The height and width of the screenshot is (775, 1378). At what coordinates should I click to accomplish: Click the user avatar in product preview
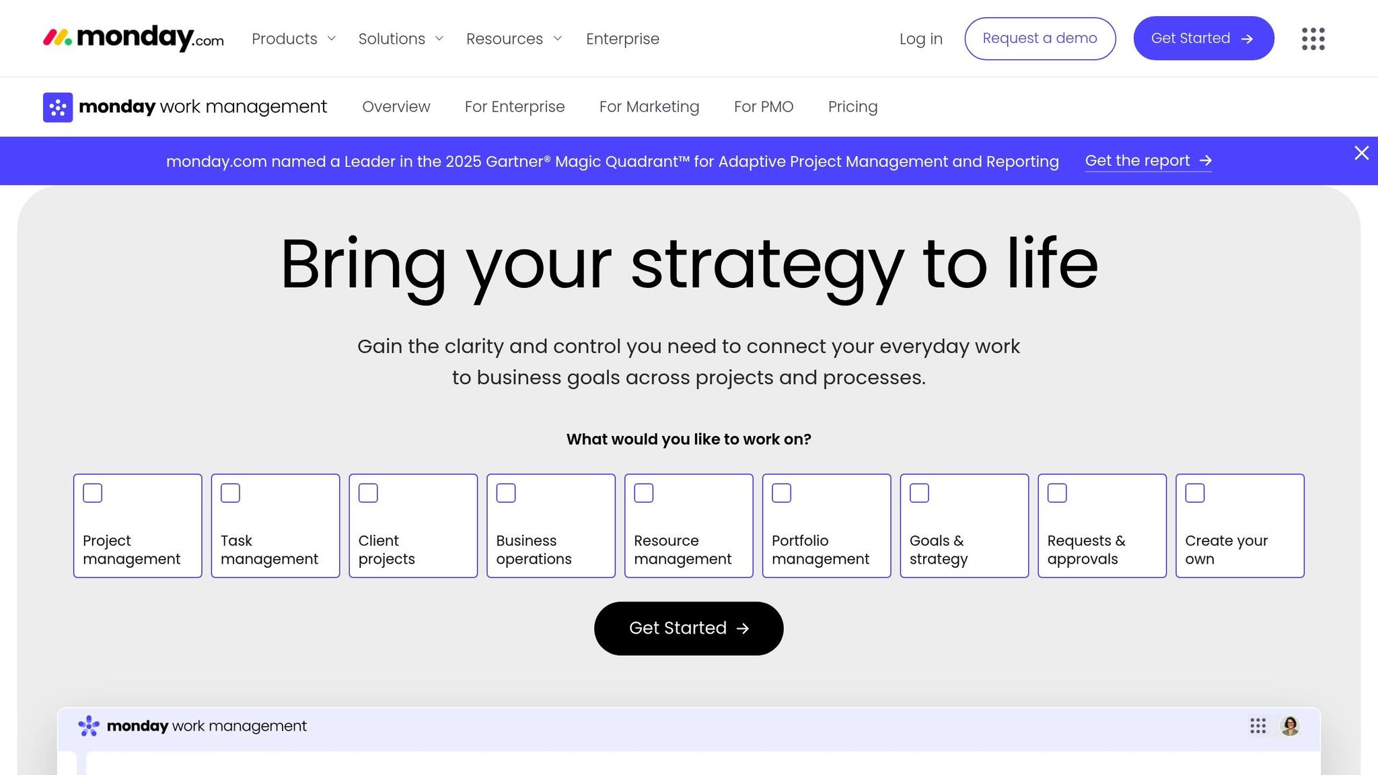coord(1290,726)
